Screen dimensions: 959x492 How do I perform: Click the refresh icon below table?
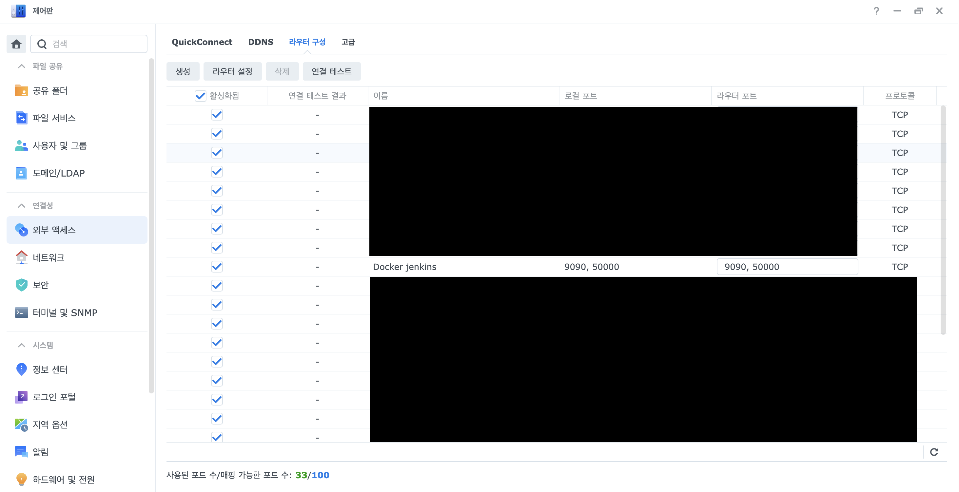tap(934, 452)
